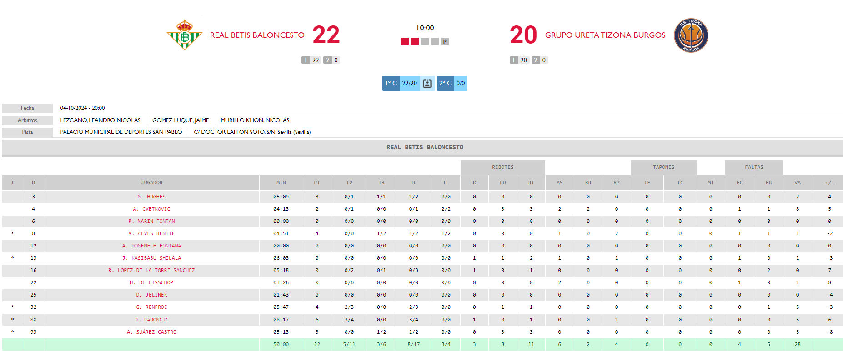Viewport: 843px width, 351px height.
Task: Click referee GOMEZ LUQUE, JAIME
Action: (181, 120)
